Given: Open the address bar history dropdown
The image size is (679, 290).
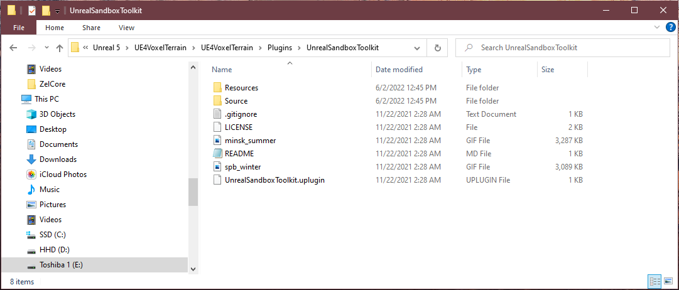Looking at the screenshot, I should [x=417, y=48].
